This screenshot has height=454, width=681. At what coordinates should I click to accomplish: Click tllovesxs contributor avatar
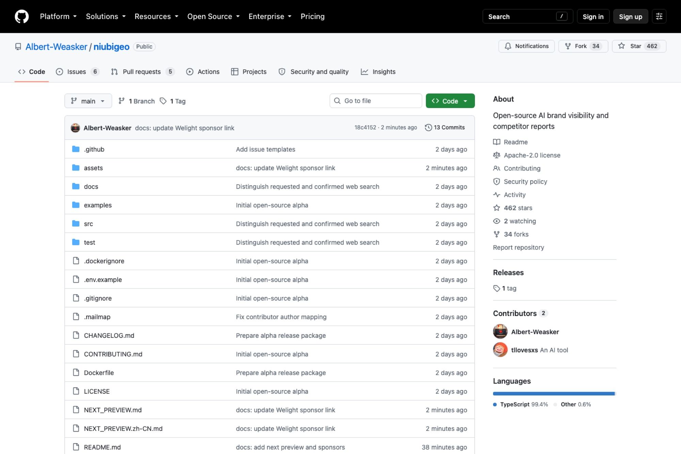500,350
